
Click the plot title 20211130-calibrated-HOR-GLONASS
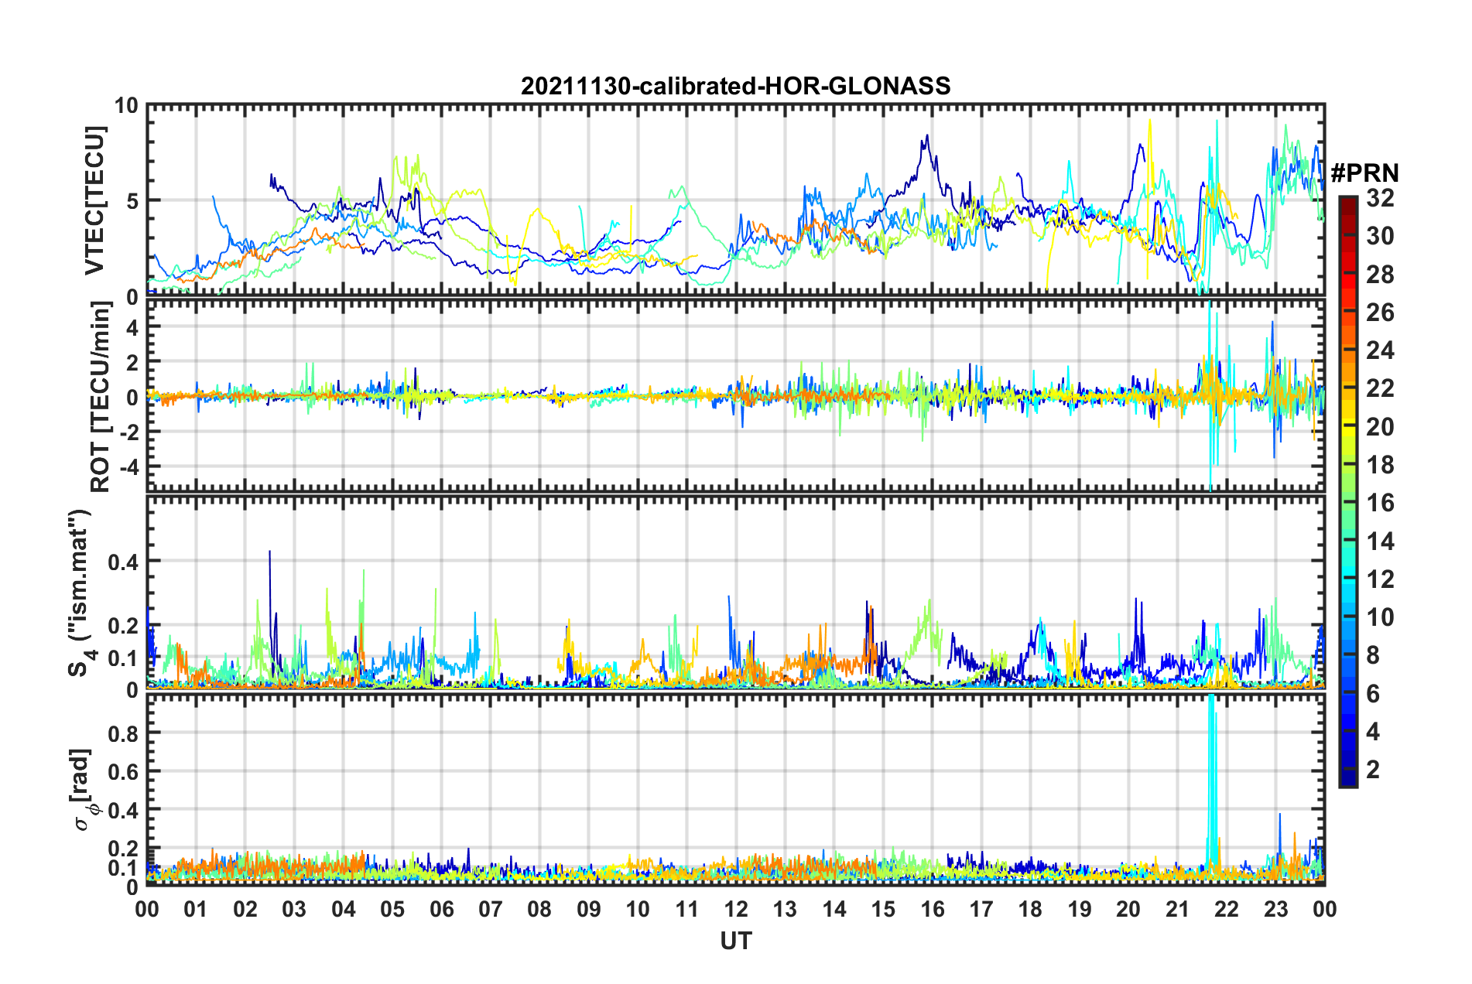735,86
